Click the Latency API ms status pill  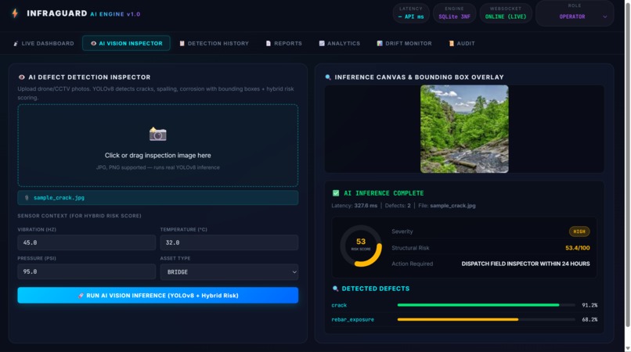411,13
